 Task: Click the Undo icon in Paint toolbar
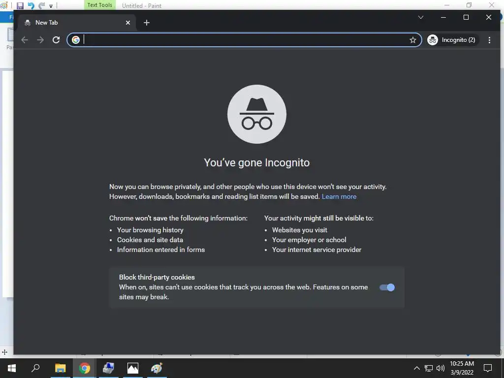tap(31, 5)
